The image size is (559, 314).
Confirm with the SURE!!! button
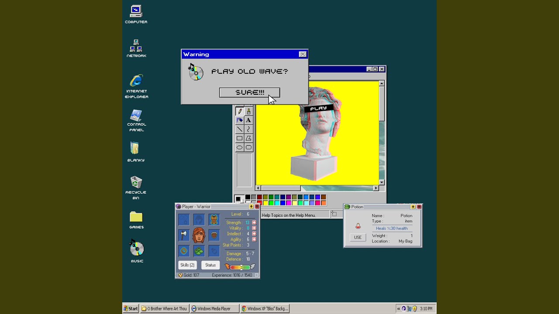coord(249,92)
